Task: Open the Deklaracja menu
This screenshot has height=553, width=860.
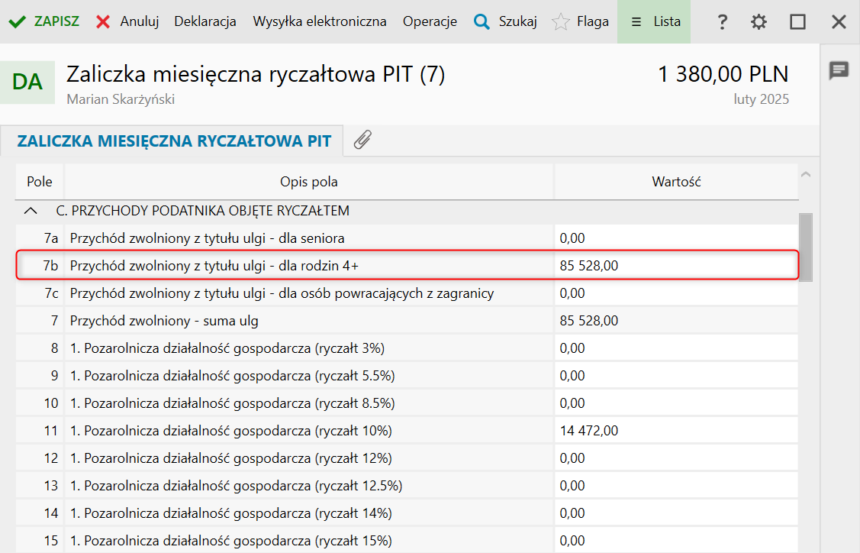Action: tap(205, 21)
